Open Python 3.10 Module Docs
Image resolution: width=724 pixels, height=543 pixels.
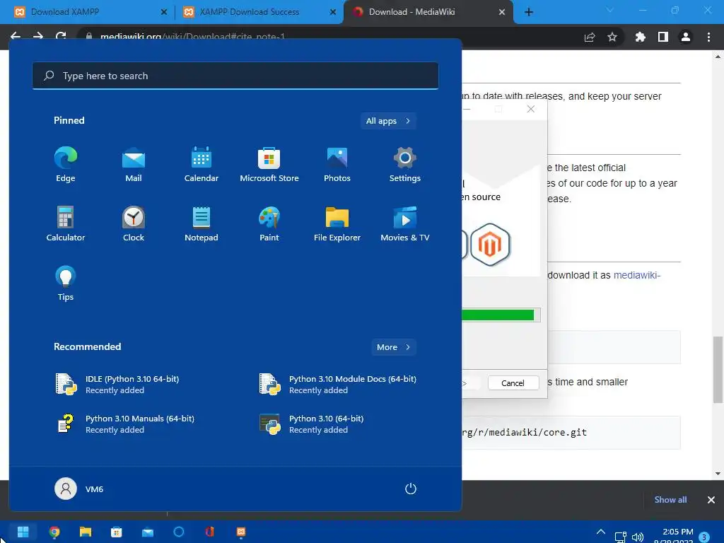pyautogui.click(x=338, y=384)
